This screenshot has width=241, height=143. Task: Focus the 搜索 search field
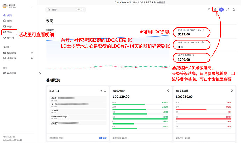pyautogui.click(x=65, y=10)
